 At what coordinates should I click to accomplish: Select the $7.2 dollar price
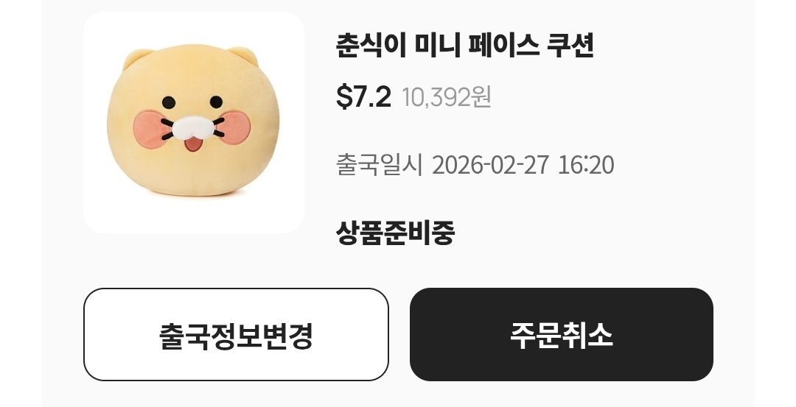coord(363,96)
